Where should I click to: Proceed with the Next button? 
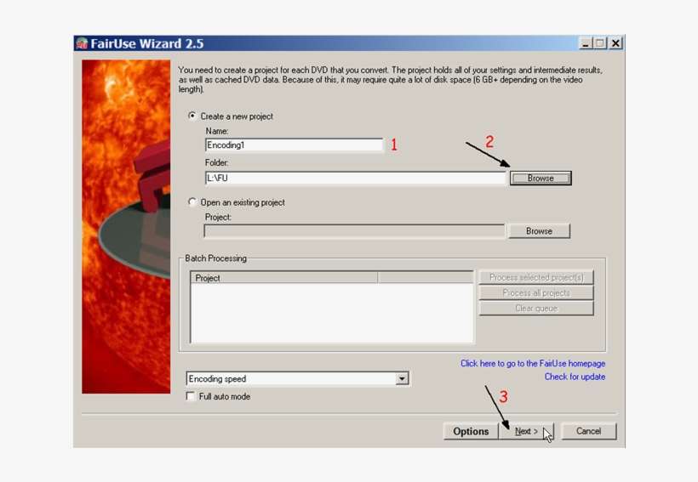point(526,431)
